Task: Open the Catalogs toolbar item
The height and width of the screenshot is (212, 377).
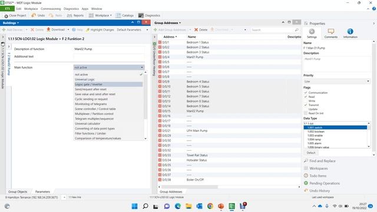Action: click(x=124, y=15)
